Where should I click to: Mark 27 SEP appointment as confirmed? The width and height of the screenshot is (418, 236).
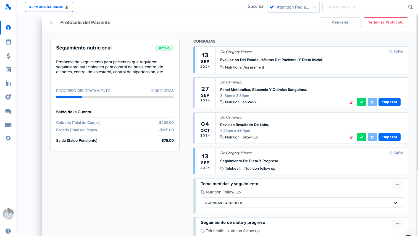pyautogui.click(x=361, y=102)
